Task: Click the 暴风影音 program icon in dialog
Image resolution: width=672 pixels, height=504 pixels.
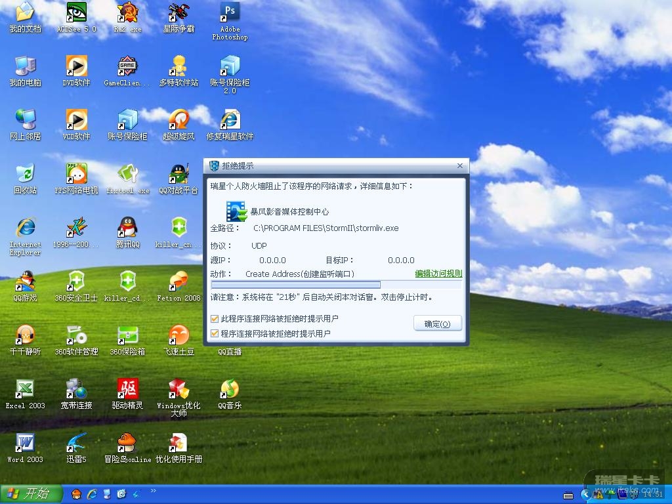Action: click(236, 211)
